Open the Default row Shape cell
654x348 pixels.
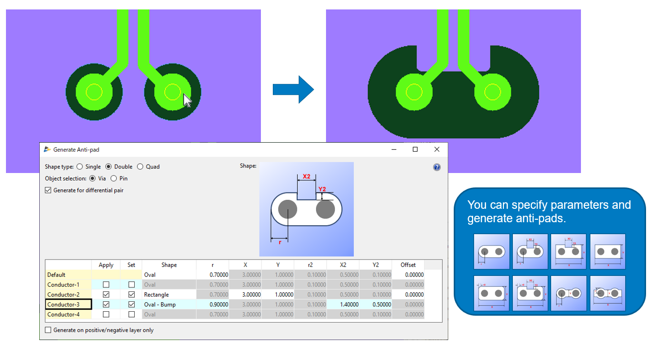click(x=169, y=275)
